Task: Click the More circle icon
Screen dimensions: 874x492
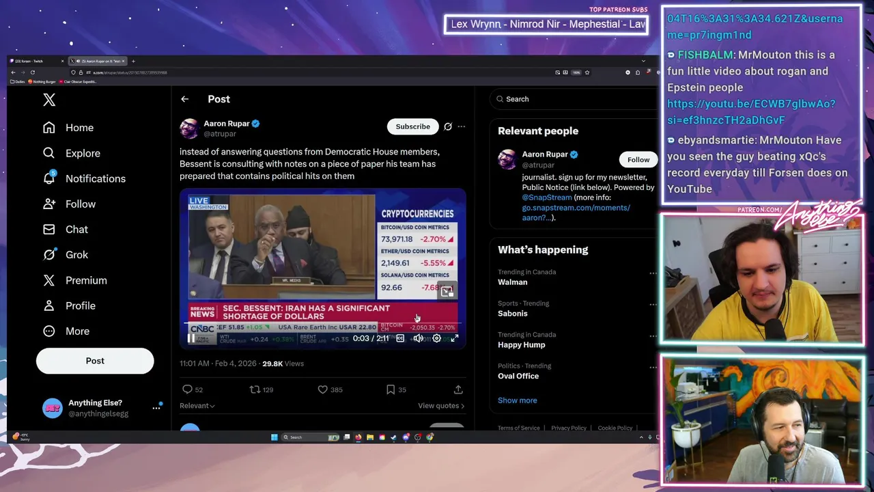Action: pyautogui.click(x=49, y=331)
